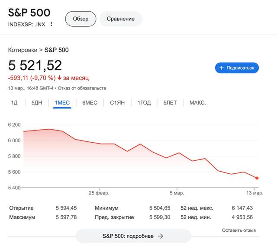Select the 1МЕС time range

(62, 103)
